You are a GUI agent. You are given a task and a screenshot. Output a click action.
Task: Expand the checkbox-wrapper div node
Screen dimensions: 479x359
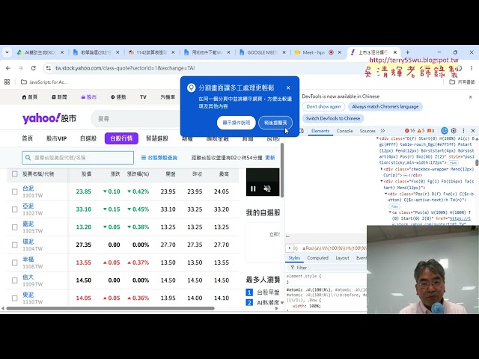click(382, 169)
